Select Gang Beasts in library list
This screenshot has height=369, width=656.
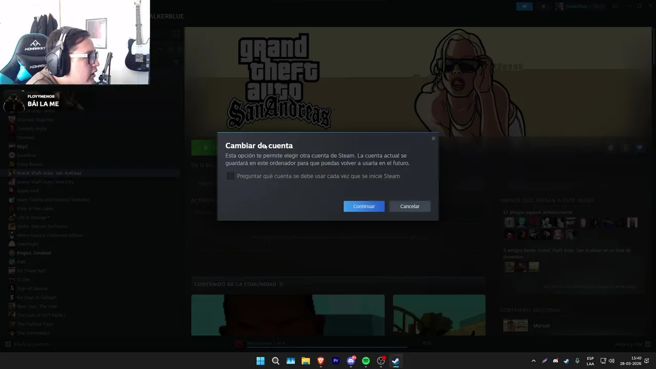[x=30, y=164]
